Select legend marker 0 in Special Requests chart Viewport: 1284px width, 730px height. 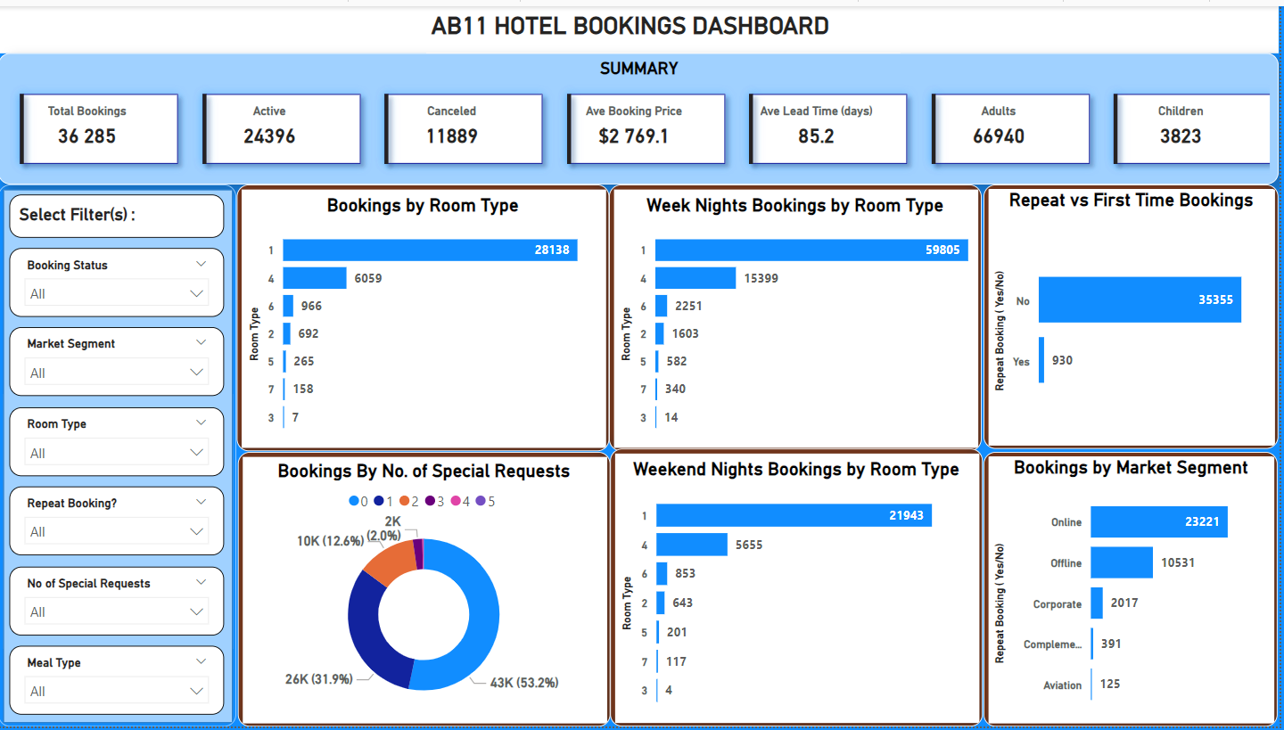(x=354, y=502)
